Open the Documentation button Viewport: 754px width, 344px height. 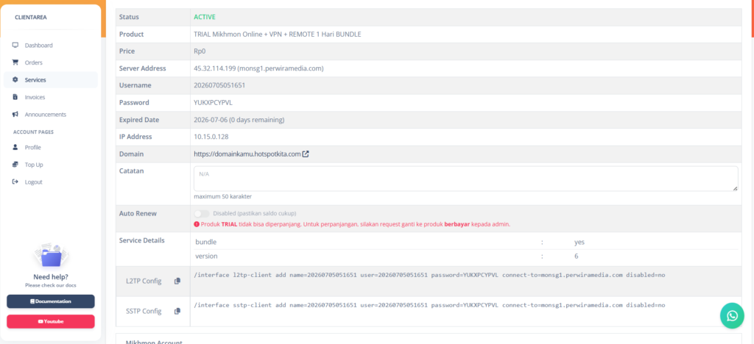(x=51, y=301)
